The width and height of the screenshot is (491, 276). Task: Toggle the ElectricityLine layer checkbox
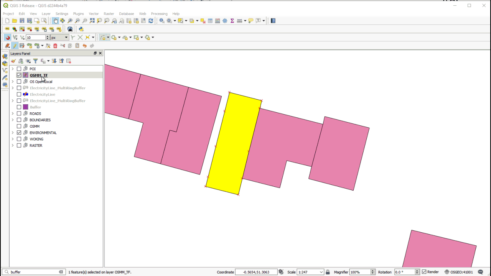tap(19, 94)
